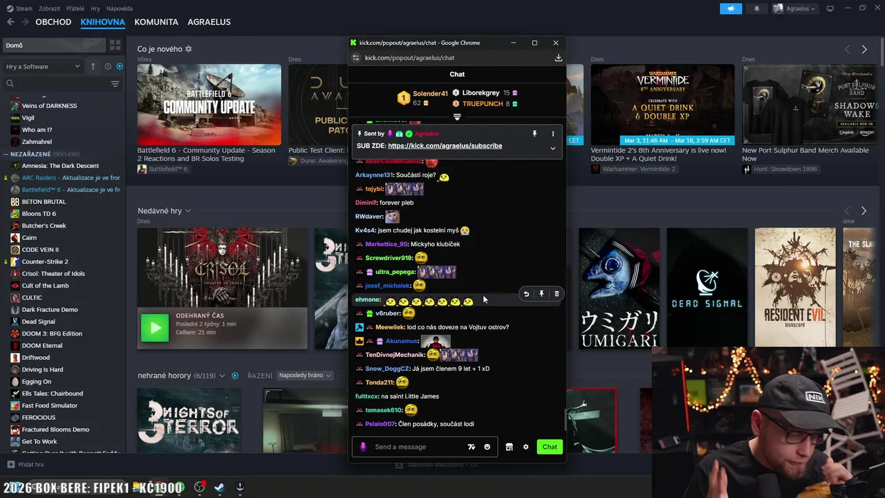
Task: Select Counter-Strike 2 in game list
Action: pyautogui.click(x=45, y=261)
